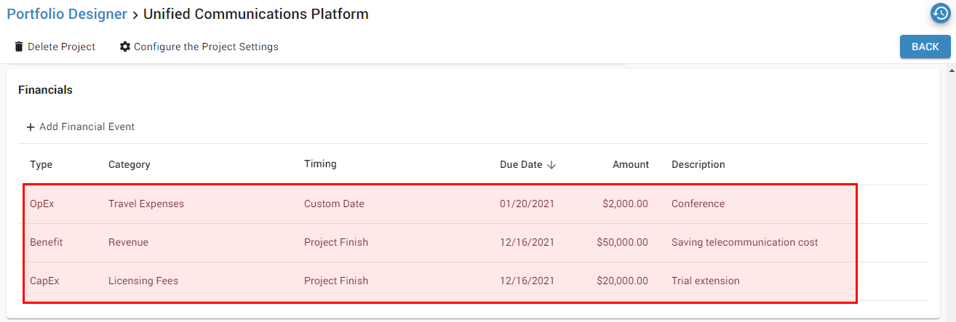
Task: Sort by the Timing column header
Action: point(320,164)
